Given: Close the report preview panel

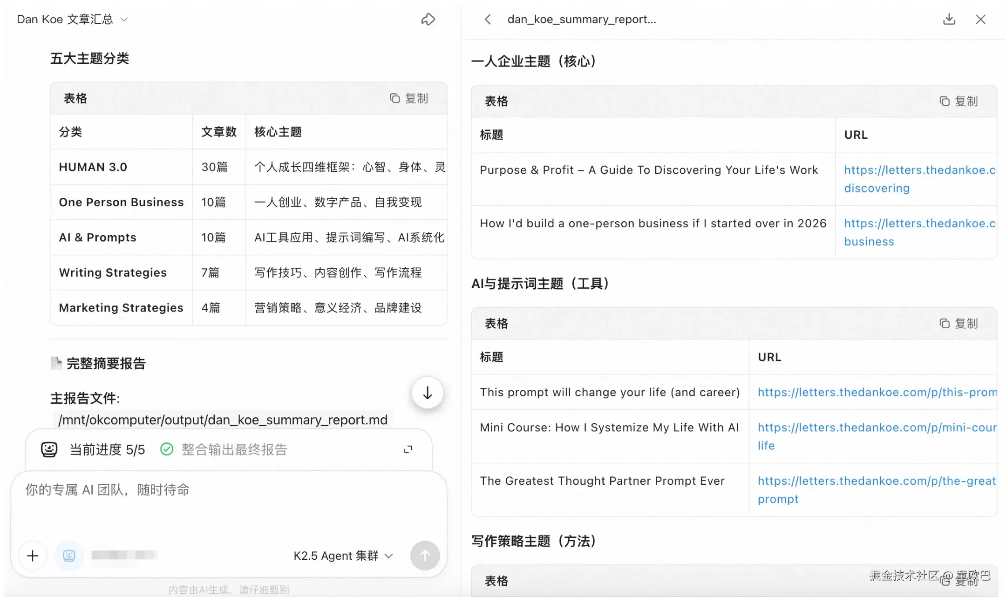Looking at the screenshot, I should click(980, 19).
